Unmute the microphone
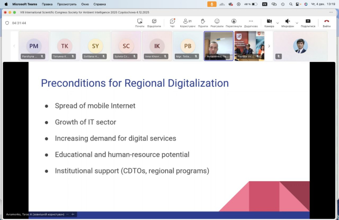 (x=287, y=23)
